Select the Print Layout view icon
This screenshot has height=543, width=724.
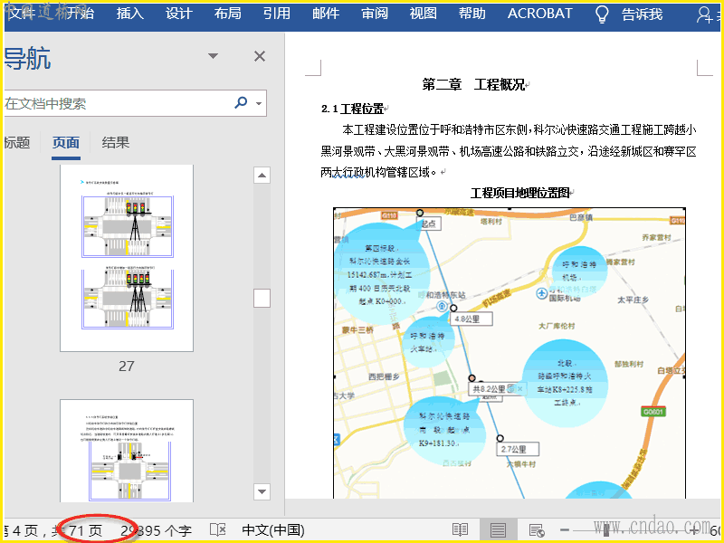click(x=498, y=530)
